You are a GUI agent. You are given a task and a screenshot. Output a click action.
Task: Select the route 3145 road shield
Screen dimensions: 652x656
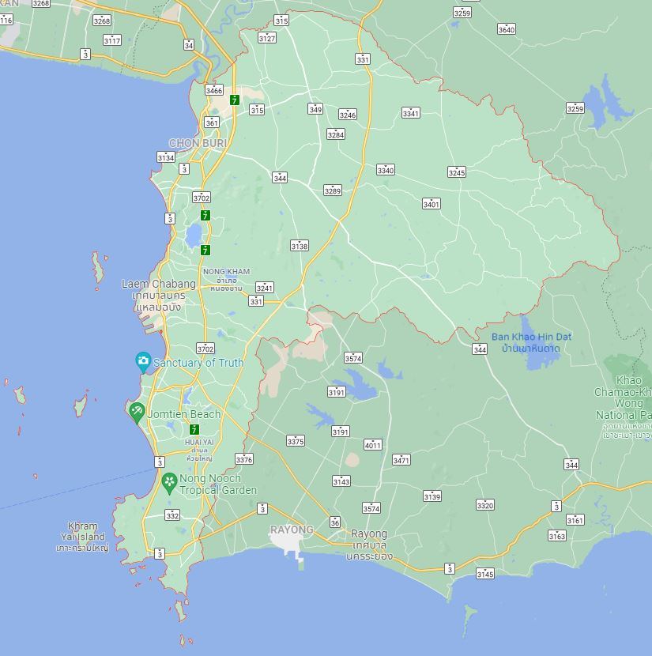tap(485, 574)
